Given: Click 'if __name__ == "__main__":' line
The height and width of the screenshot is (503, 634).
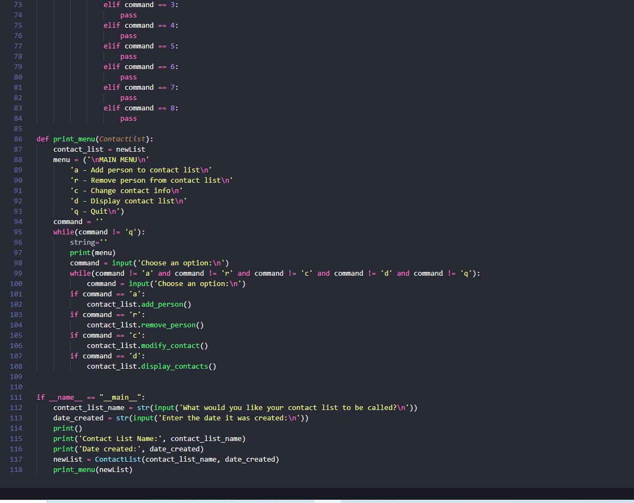Looking at the screenshot, I should (90, 397).
